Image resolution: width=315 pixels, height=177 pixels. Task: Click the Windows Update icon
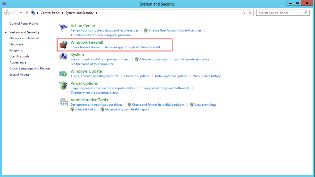63,74
